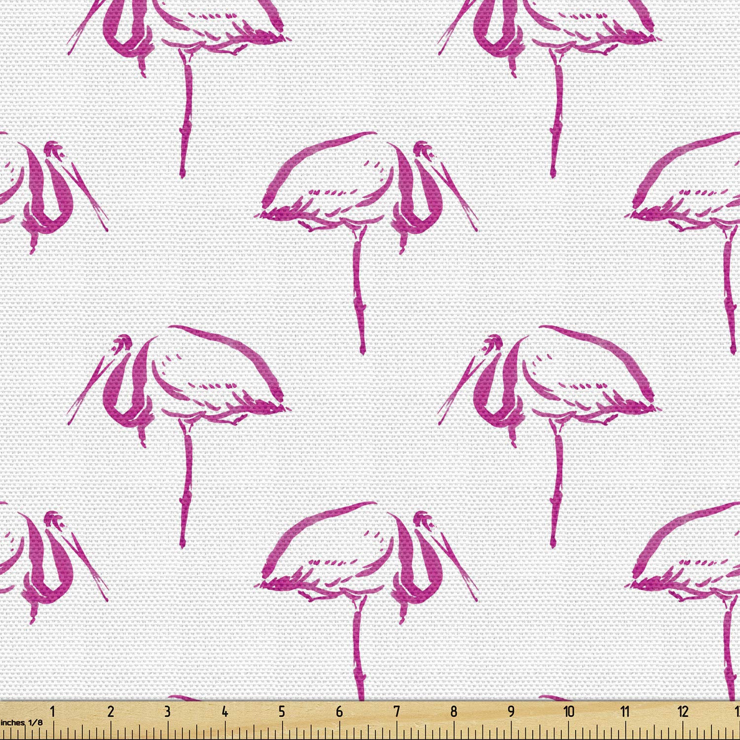The image size is (740, 740).
Task: Click the number 2 on the ruler
Action: click(x=111, y=712)
